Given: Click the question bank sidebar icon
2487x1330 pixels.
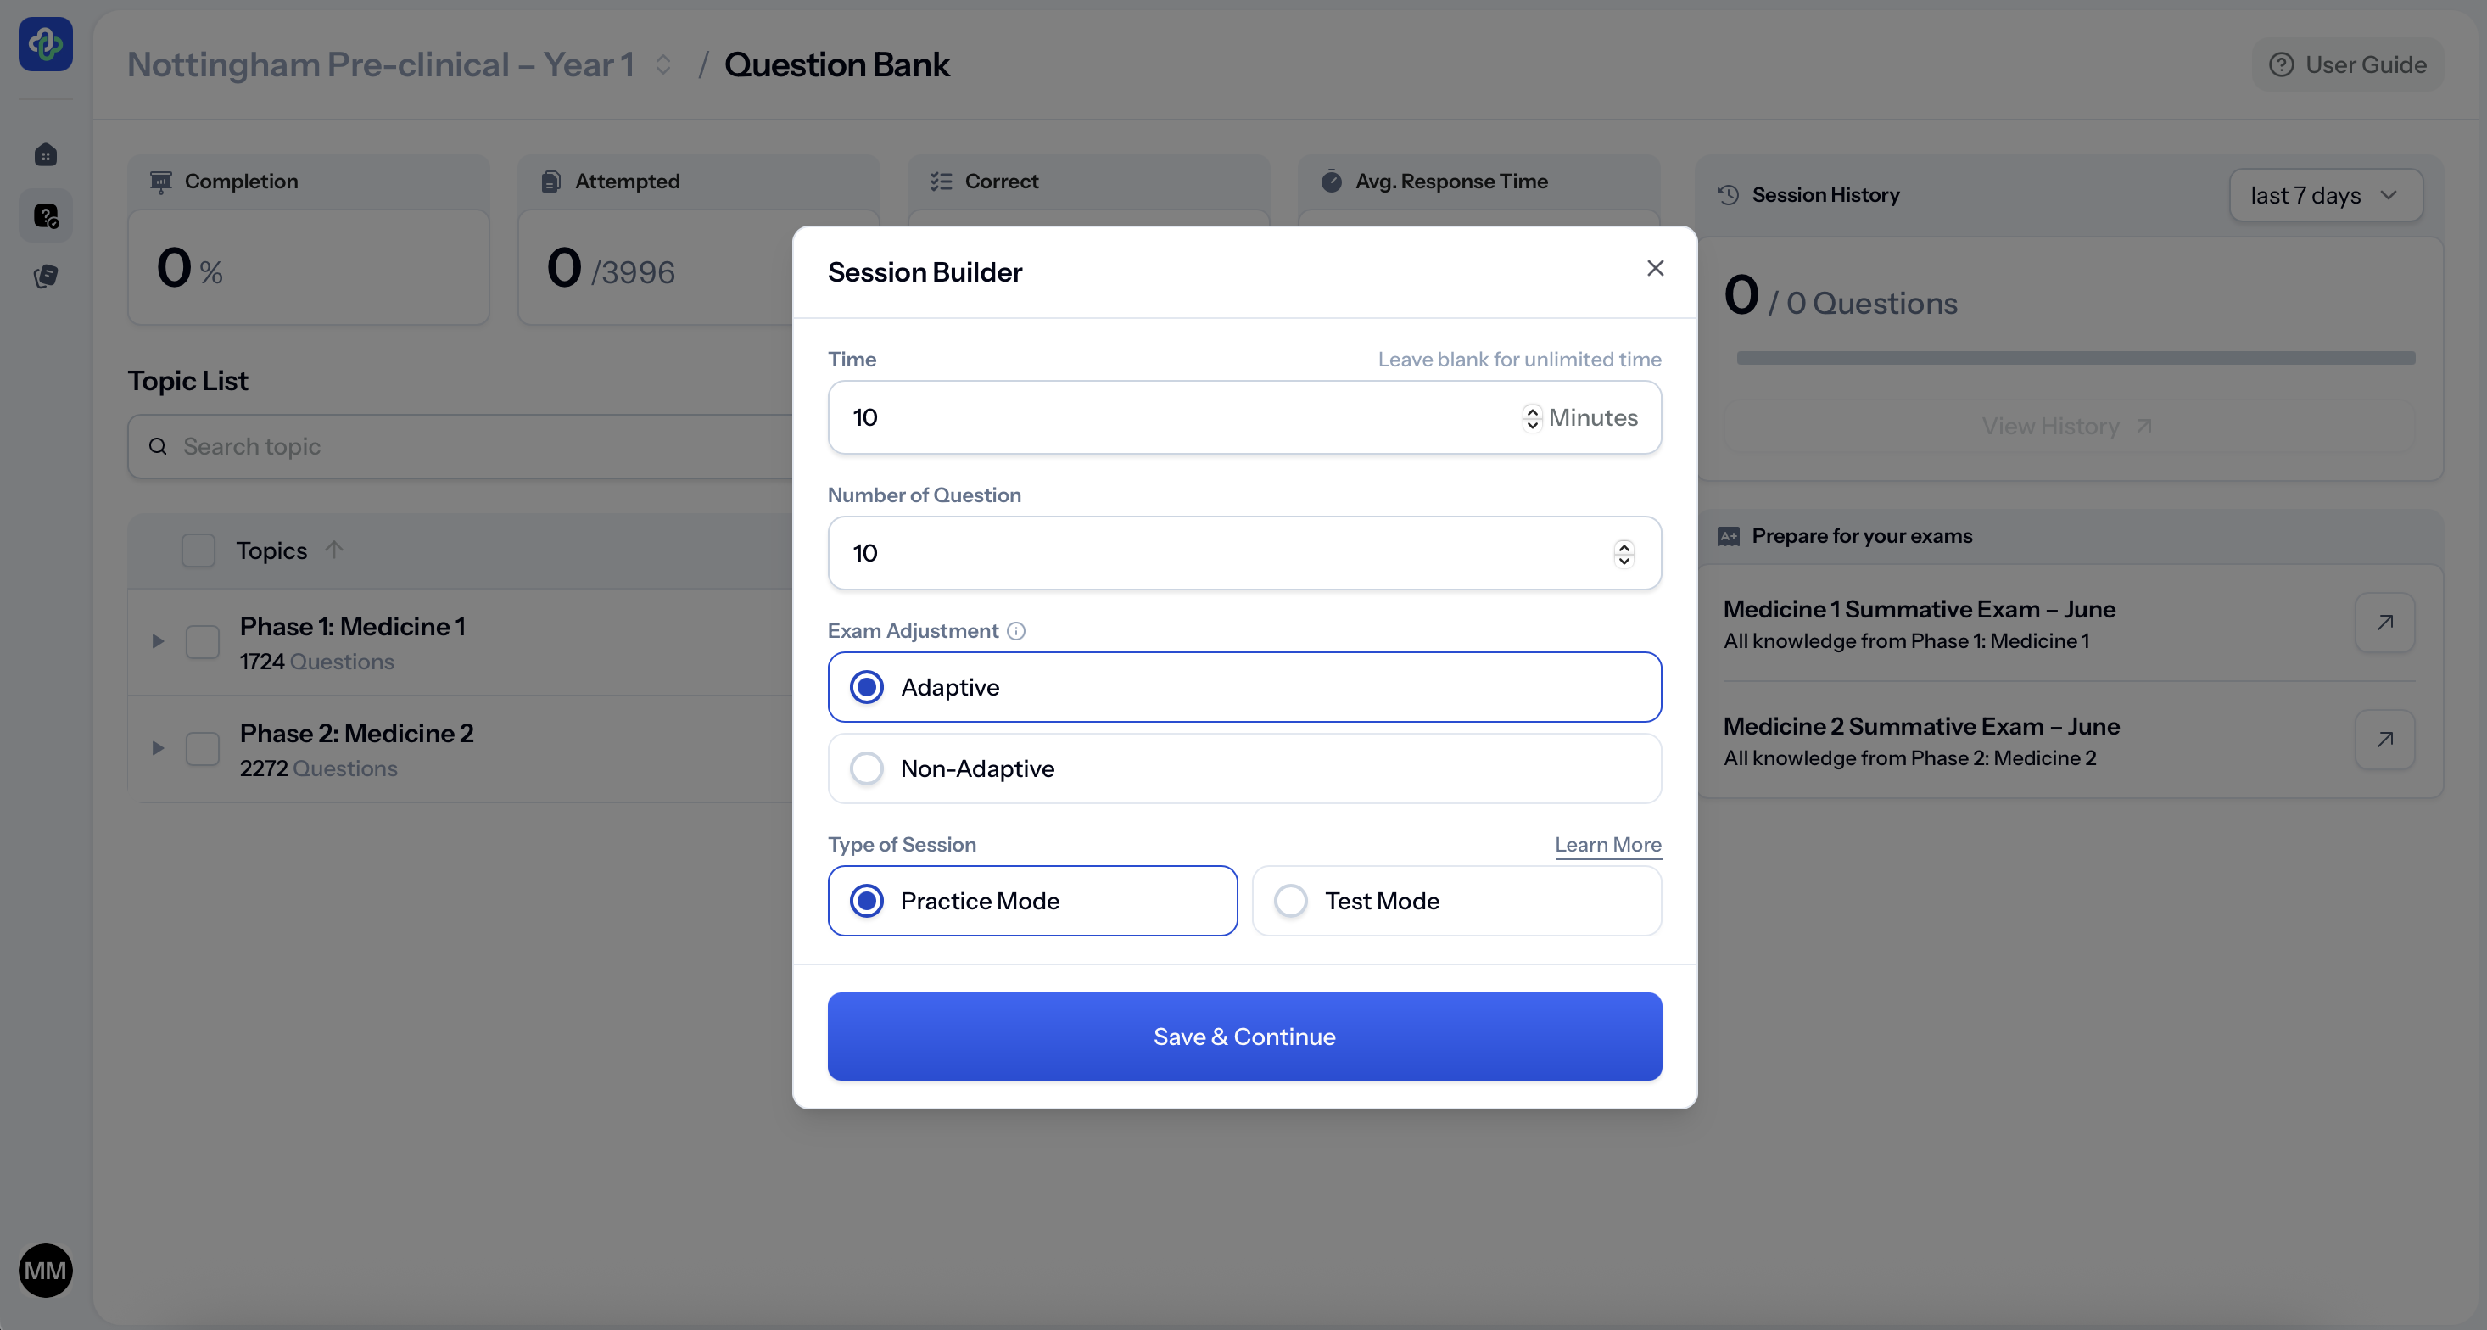Looking at the screenshot, I should (x=45, y=216).
